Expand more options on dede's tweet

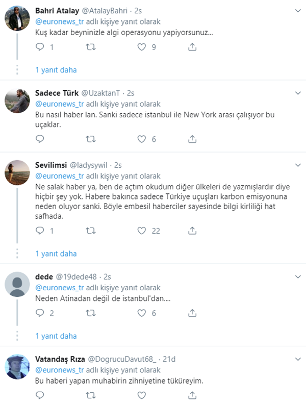point(298,276)
